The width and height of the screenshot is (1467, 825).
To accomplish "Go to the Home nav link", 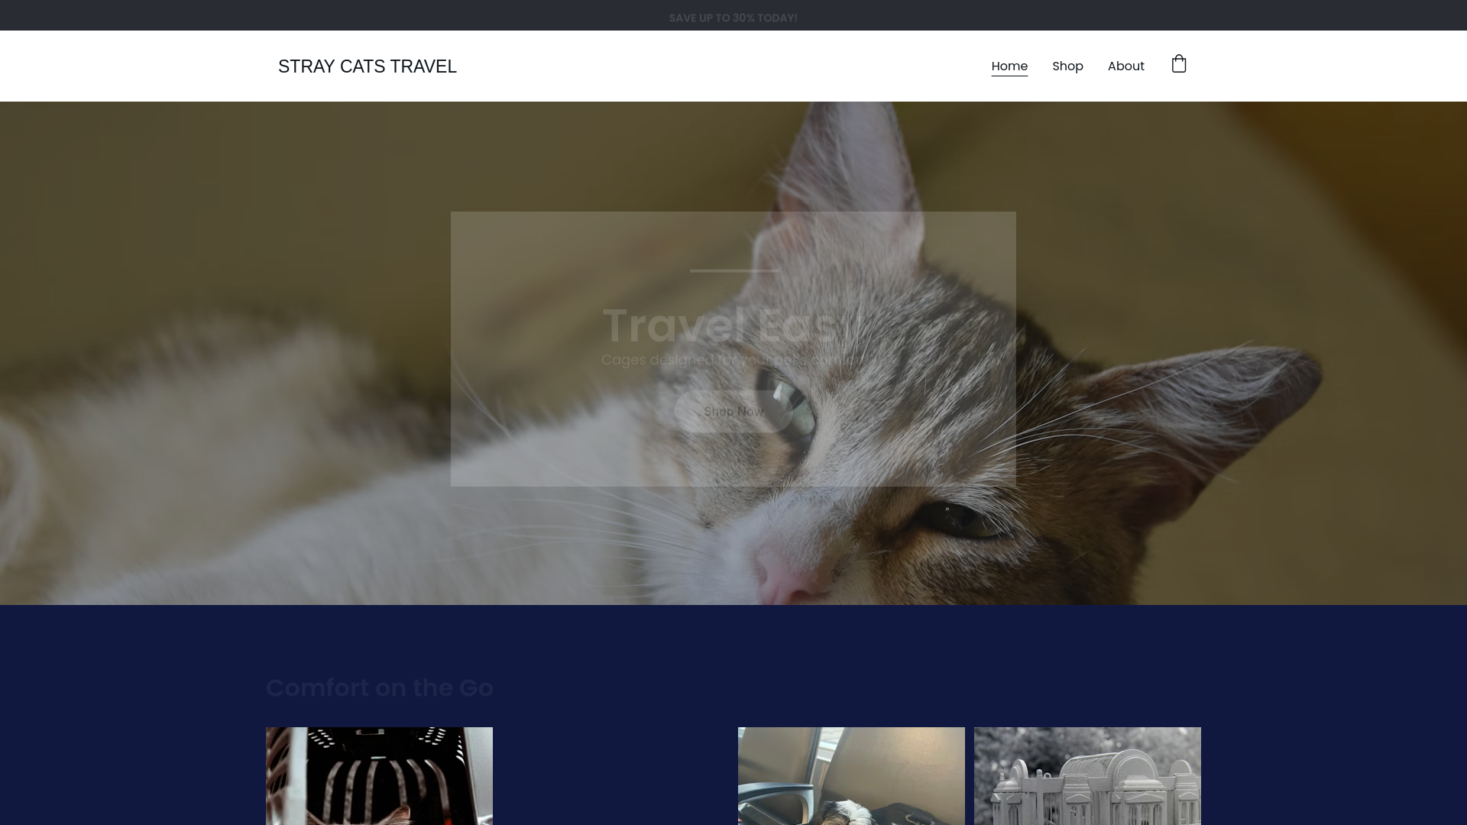I will coord(1009,66).
